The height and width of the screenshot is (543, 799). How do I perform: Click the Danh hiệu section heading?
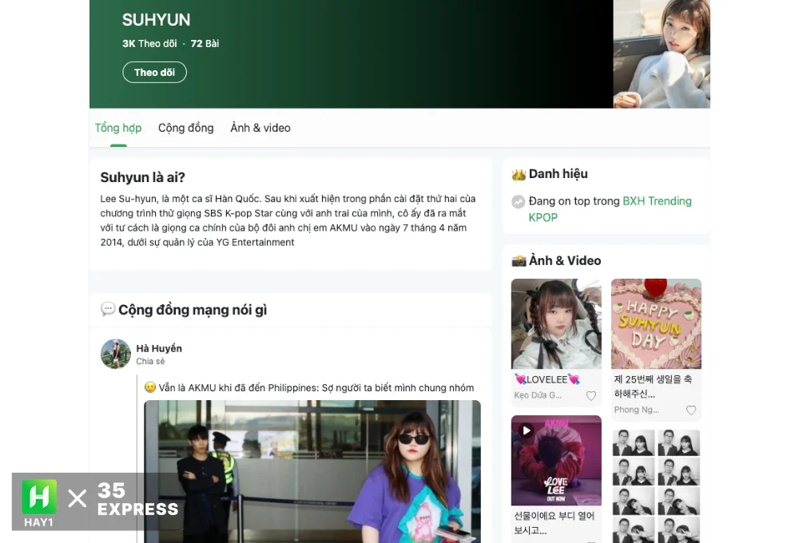tap(559, 174)
